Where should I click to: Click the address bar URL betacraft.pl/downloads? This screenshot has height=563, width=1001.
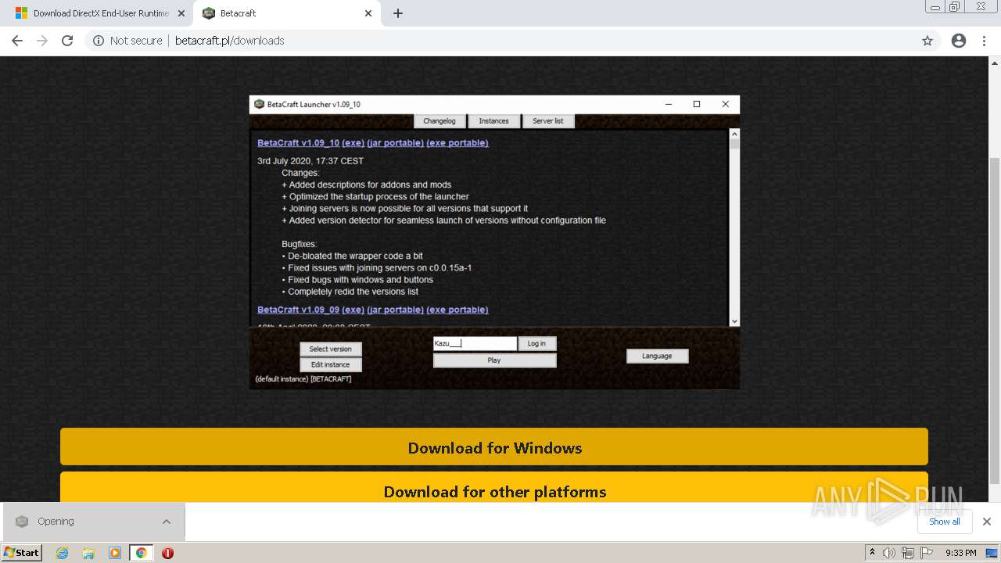[x=229, y=41]
